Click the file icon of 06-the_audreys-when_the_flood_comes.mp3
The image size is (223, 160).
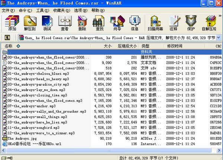point(5,101)
